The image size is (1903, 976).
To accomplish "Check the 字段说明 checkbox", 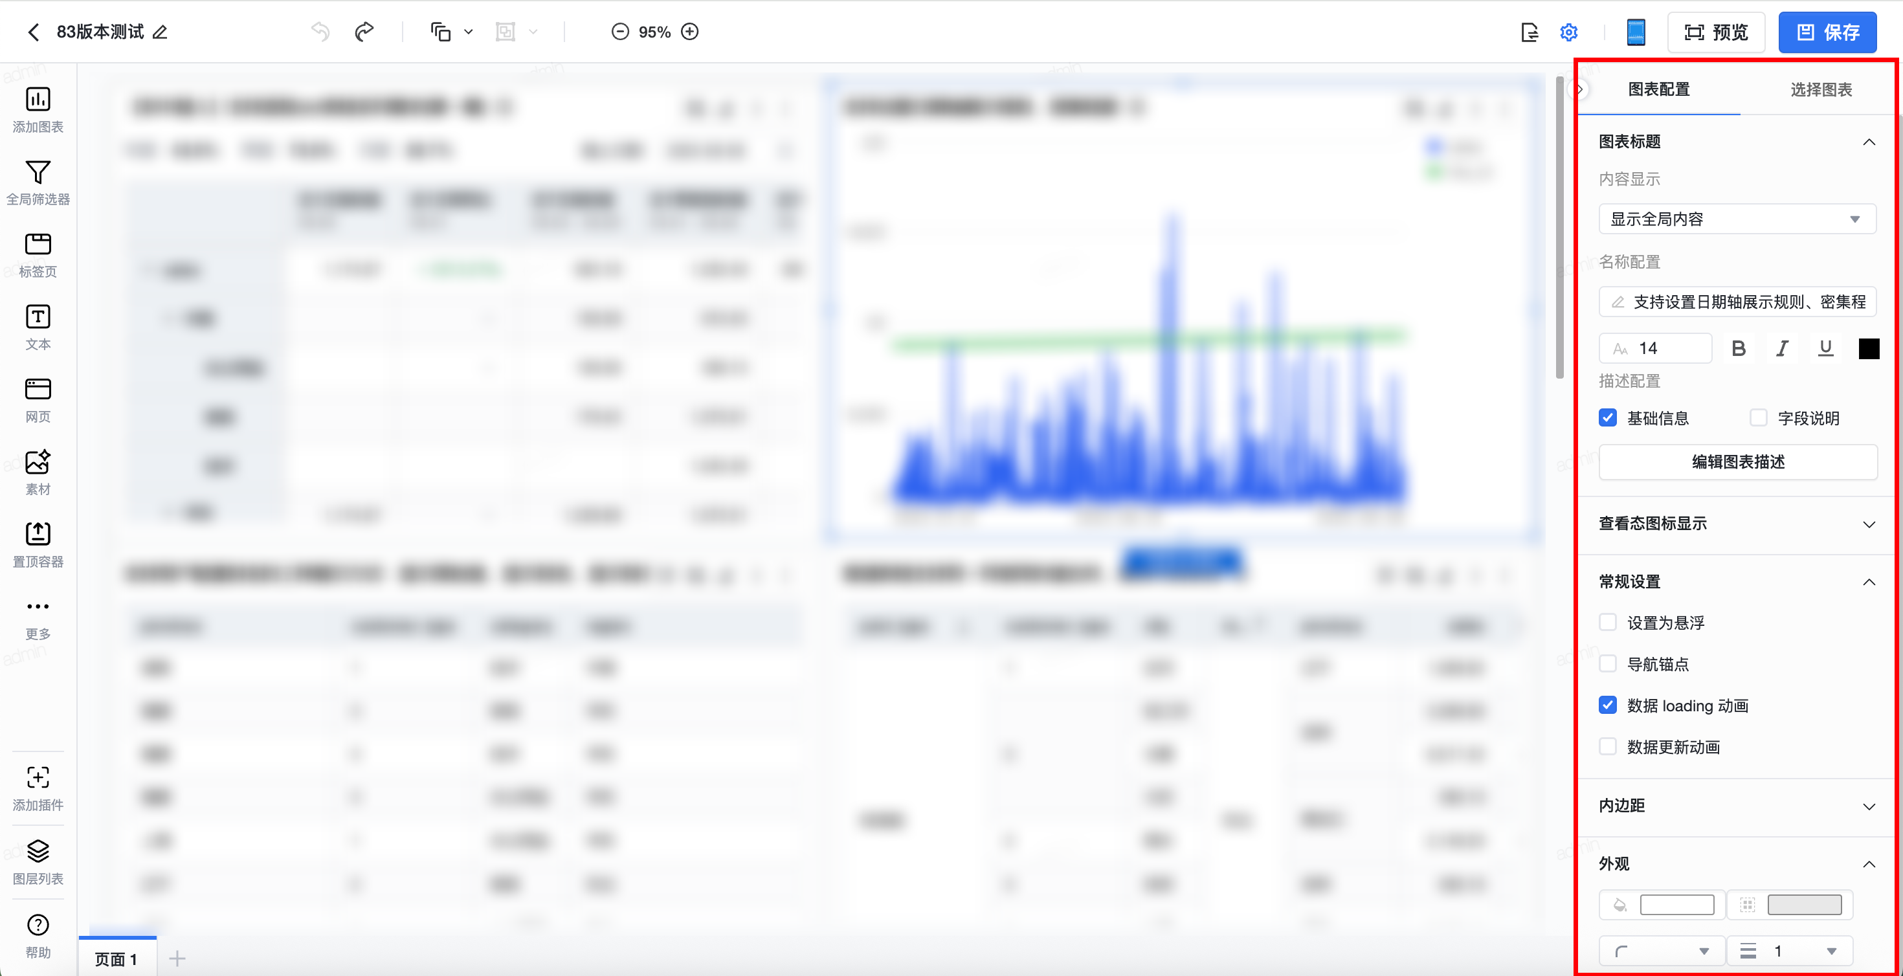I will [1758, 417].
